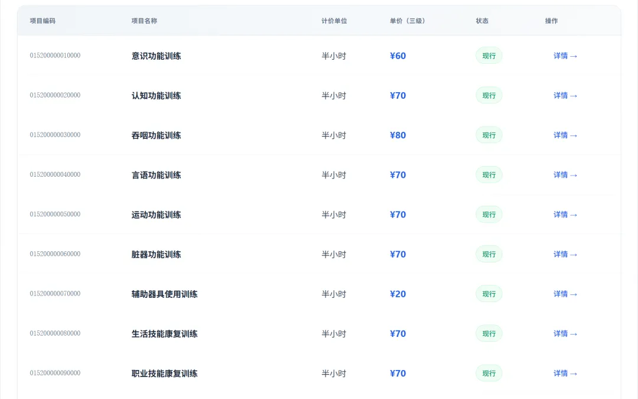
Task: Click the 项目名称 column header
Action: [144, 21]
